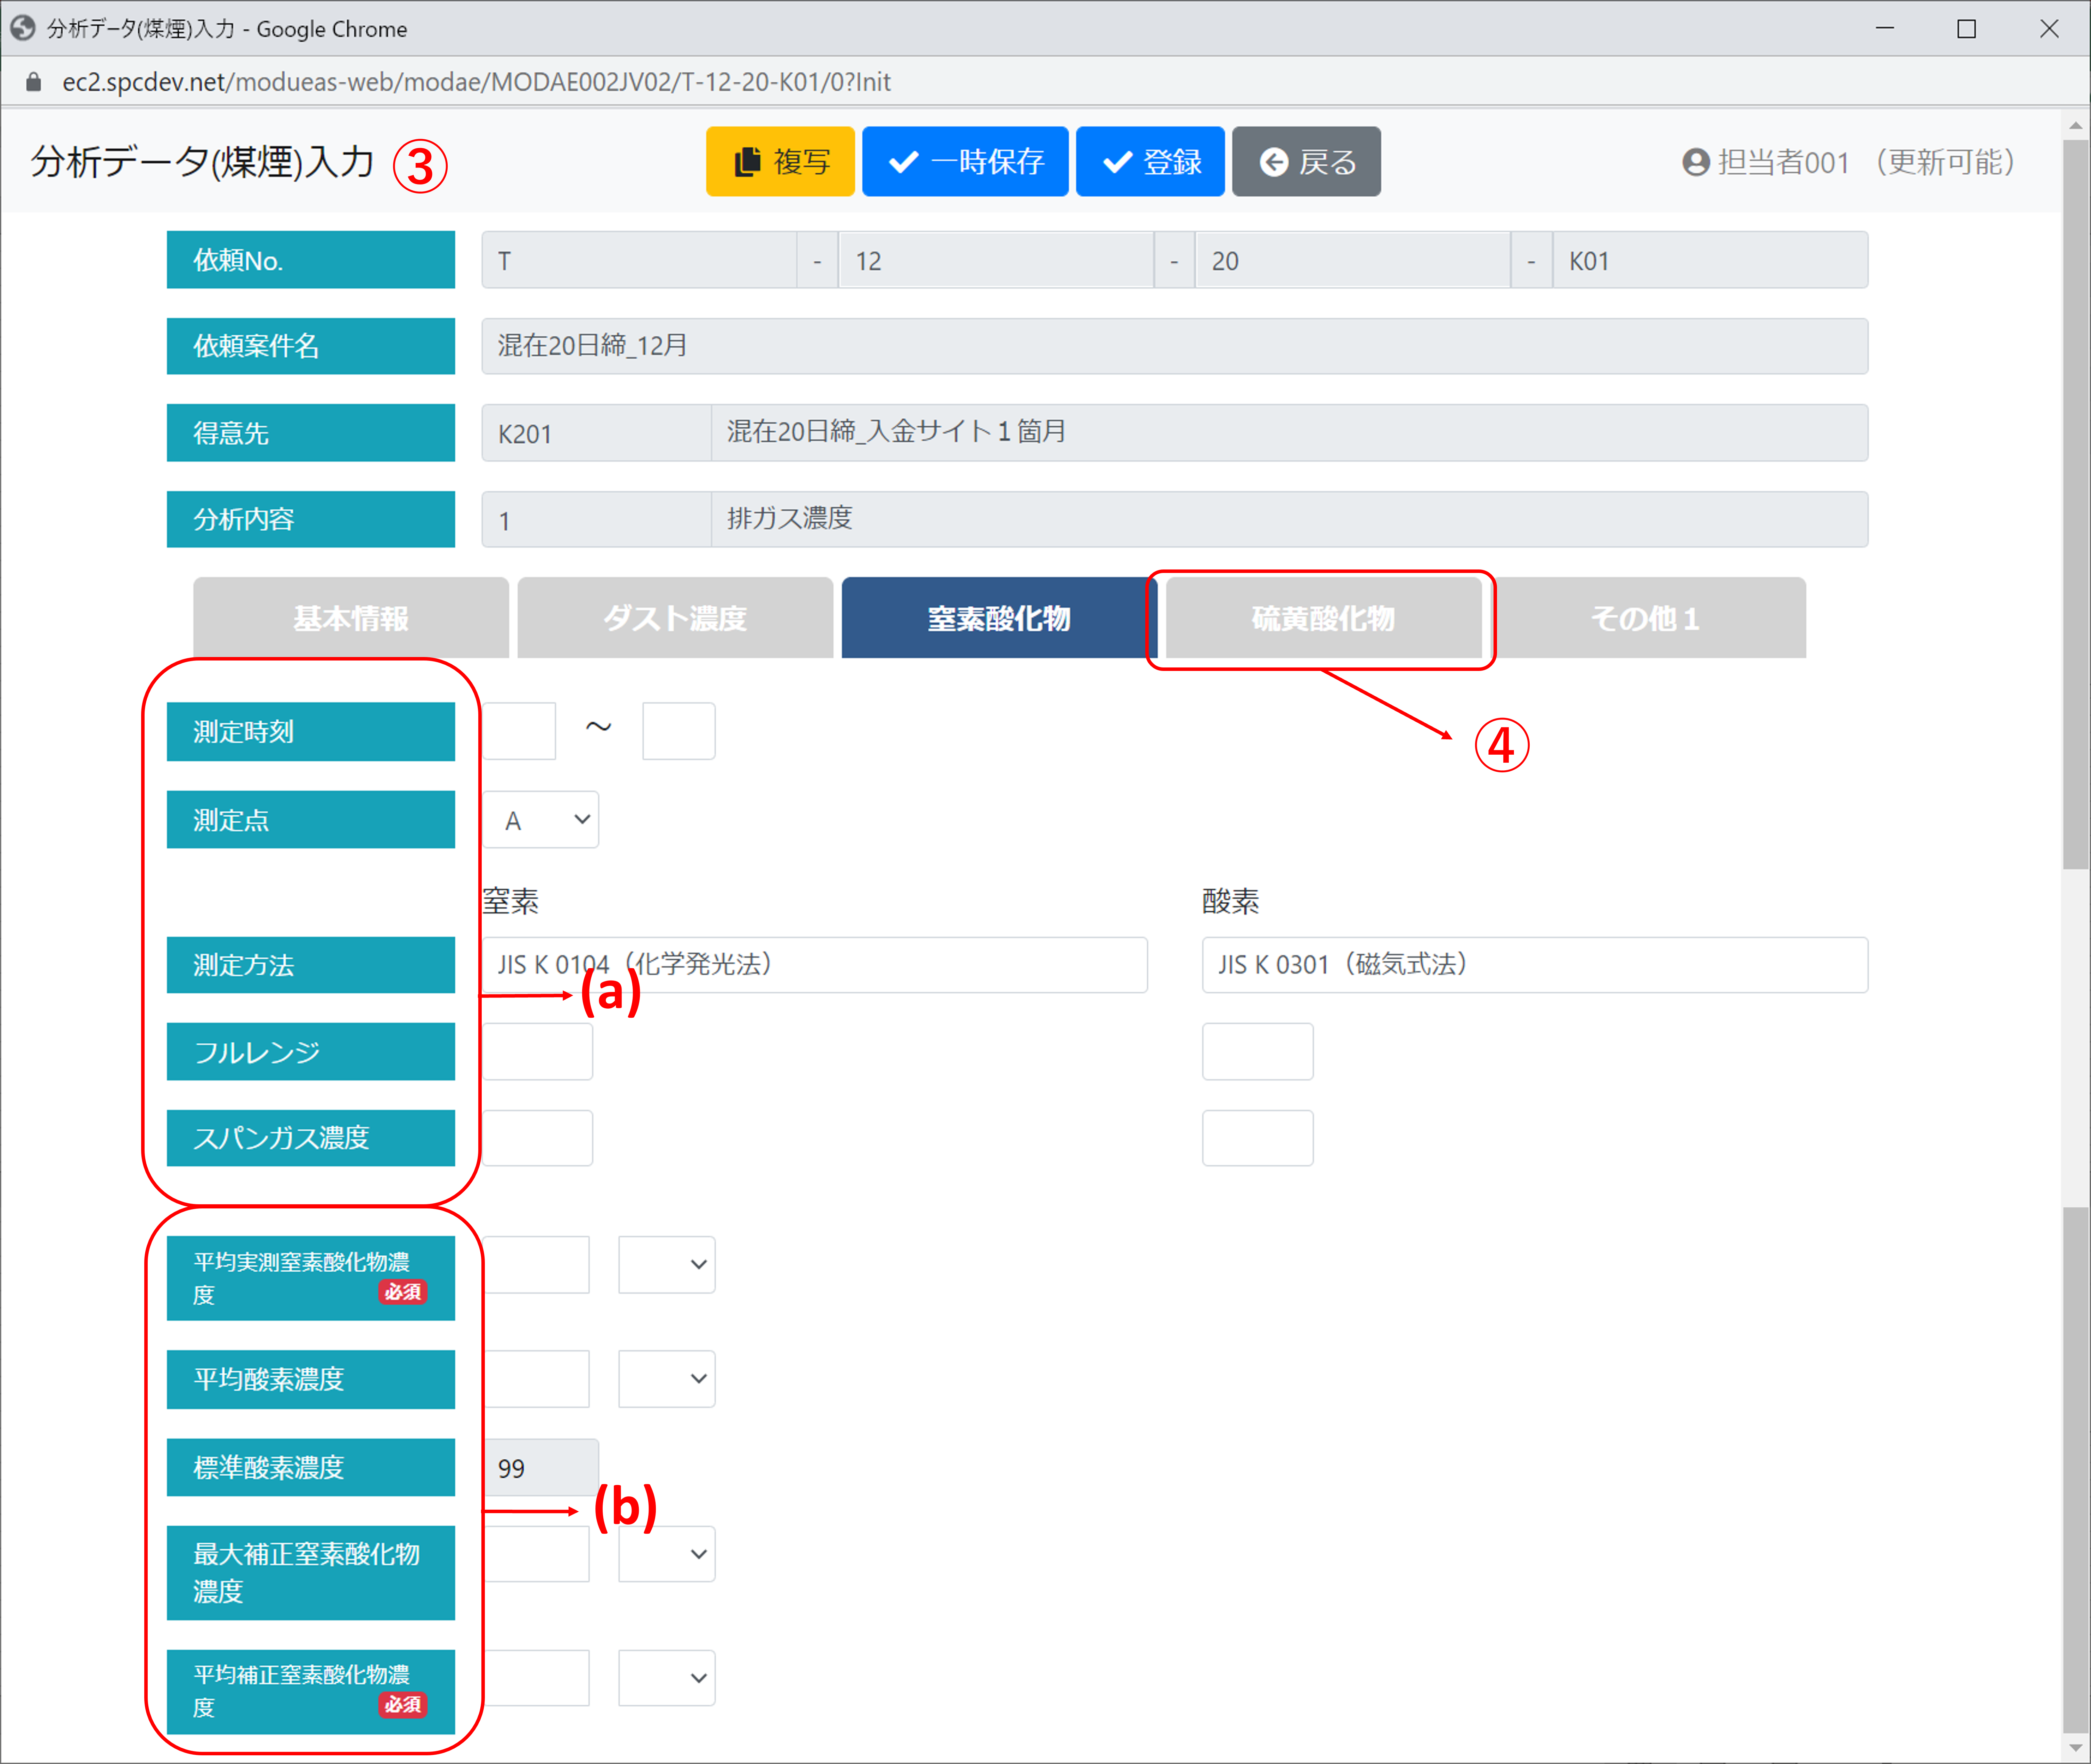Click the 平均酸素濃度 value field
The height and width of the screenshot is (1764, 2091).
tap(536, 1379)
